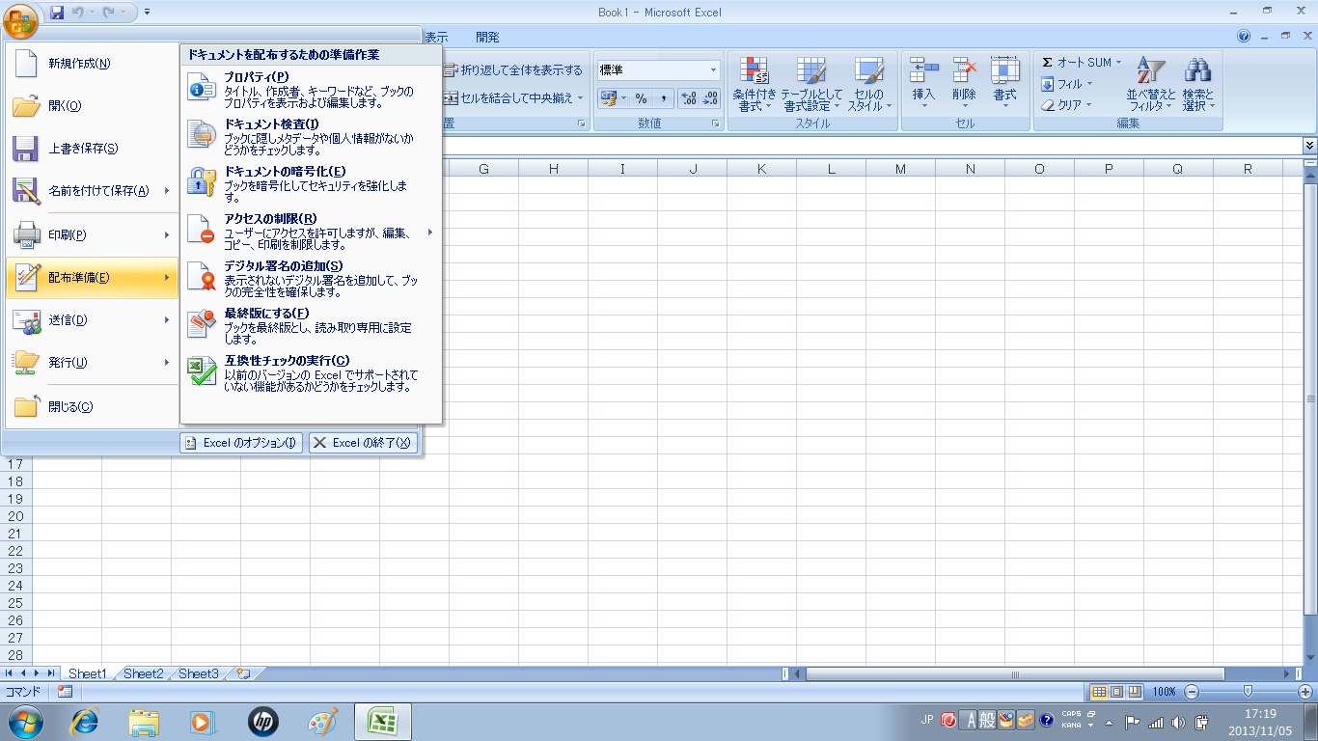Switch to the Sheet2 tab

pyautogui.click(x=143, y=673)
